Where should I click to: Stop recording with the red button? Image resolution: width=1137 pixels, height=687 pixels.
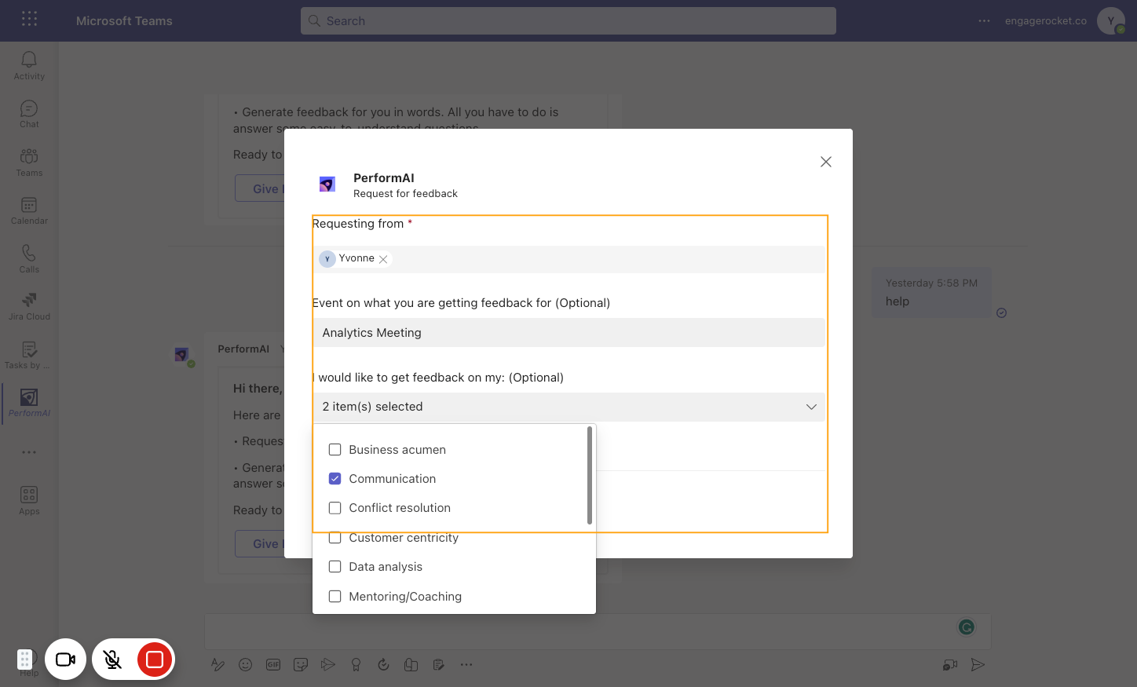pos(155,660)
